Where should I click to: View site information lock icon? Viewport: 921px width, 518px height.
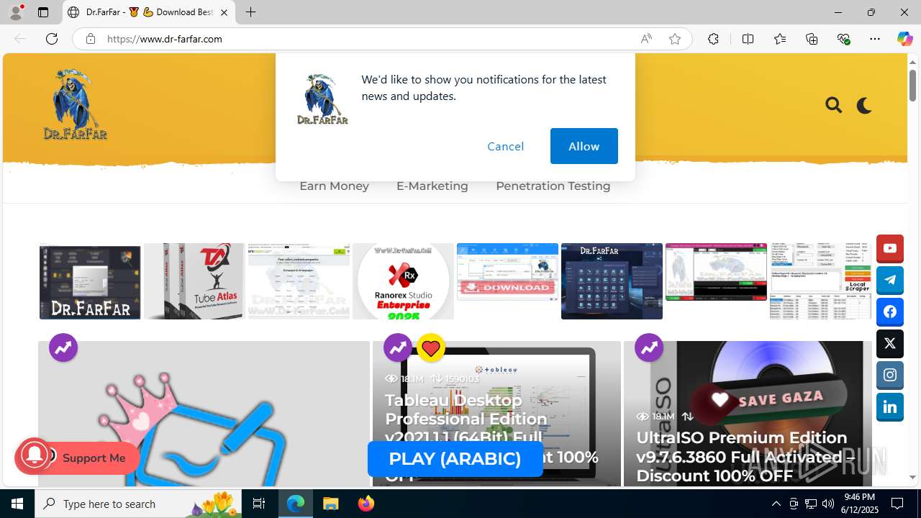[x=91, y=39]
